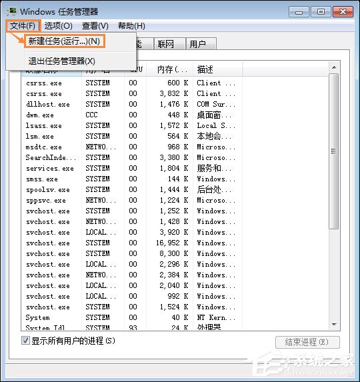Click the 结束进程(E) button
This screenshot has height=382, width=360.
[x=307, y=342]
